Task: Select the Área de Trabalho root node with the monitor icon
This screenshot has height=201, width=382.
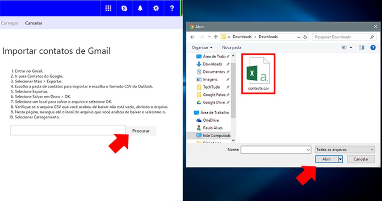Action: tap(212, 112)
